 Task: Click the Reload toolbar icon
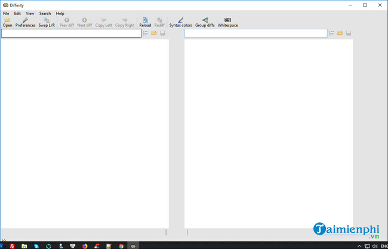pyautogui.click(x=145, y=22)
